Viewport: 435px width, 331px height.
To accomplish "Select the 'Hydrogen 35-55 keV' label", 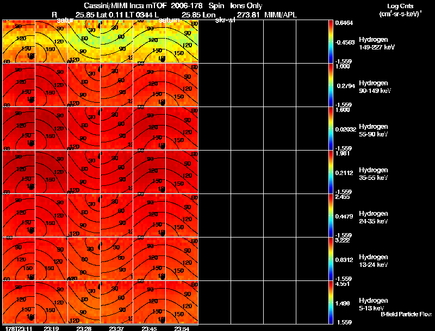I will (x=374, y=174).
